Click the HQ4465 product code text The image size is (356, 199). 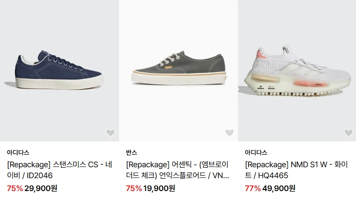tap(273, 175)
